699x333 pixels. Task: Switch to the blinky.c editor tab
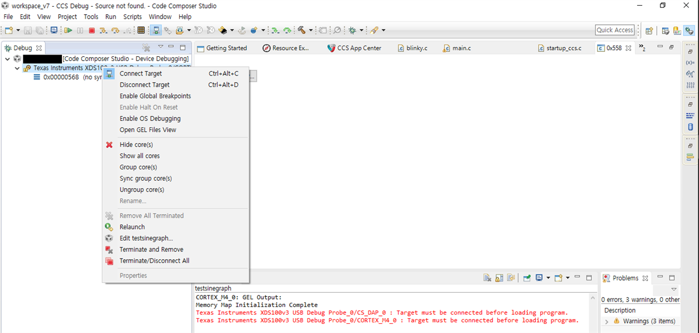[412, 48]
